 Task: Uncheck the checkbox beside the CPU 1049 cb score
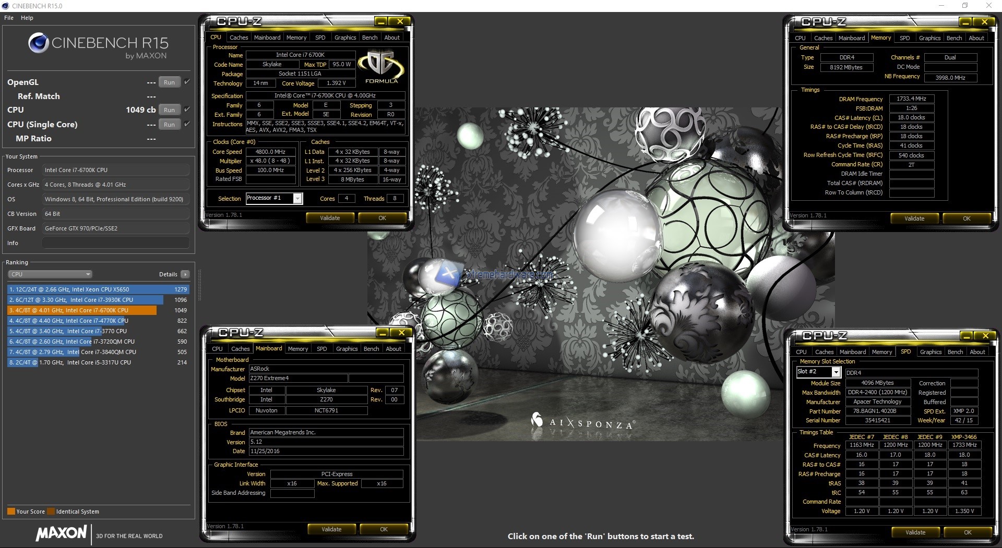pyautogui.click(x=186, y=109)
